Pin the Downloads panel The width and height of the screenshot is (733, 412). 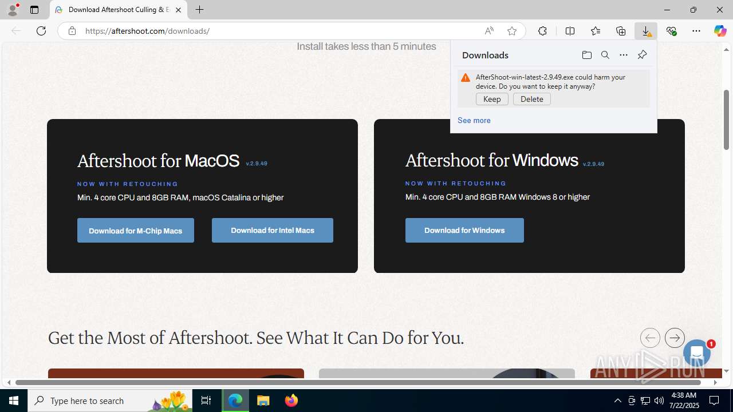tap(642, 55)
